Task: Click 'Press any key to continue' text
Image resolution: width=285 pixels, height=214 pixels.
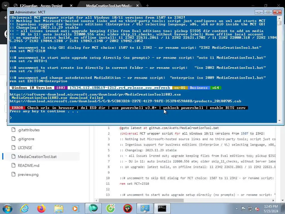Action: (x=44, y=111)
